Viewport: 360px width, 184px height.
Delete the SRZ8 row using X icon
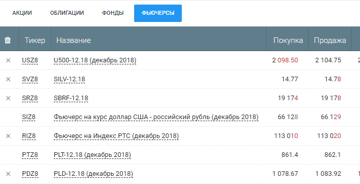click(x=8, y=98)
